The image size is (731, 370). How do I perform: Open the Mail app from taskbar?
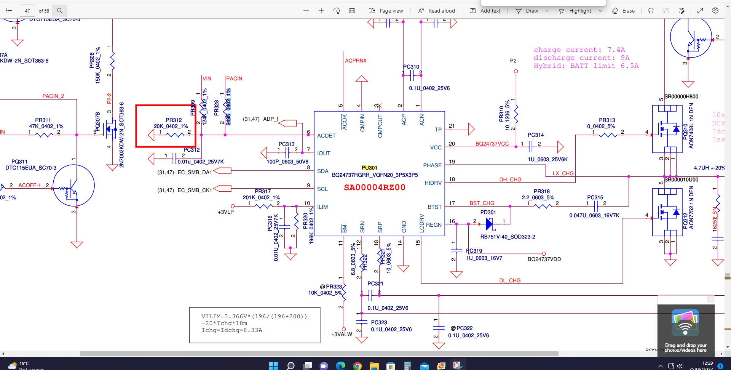[424, 366]
